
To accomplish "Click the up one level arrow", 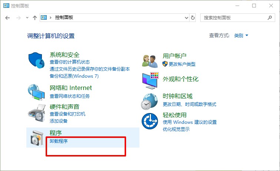I will 35,17.
